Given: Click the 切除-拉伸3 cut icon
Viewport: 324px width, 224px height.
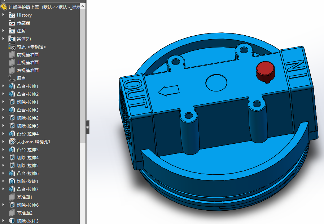Looking at the screenshot, I should pyautogui.click(x=12, y=126).
